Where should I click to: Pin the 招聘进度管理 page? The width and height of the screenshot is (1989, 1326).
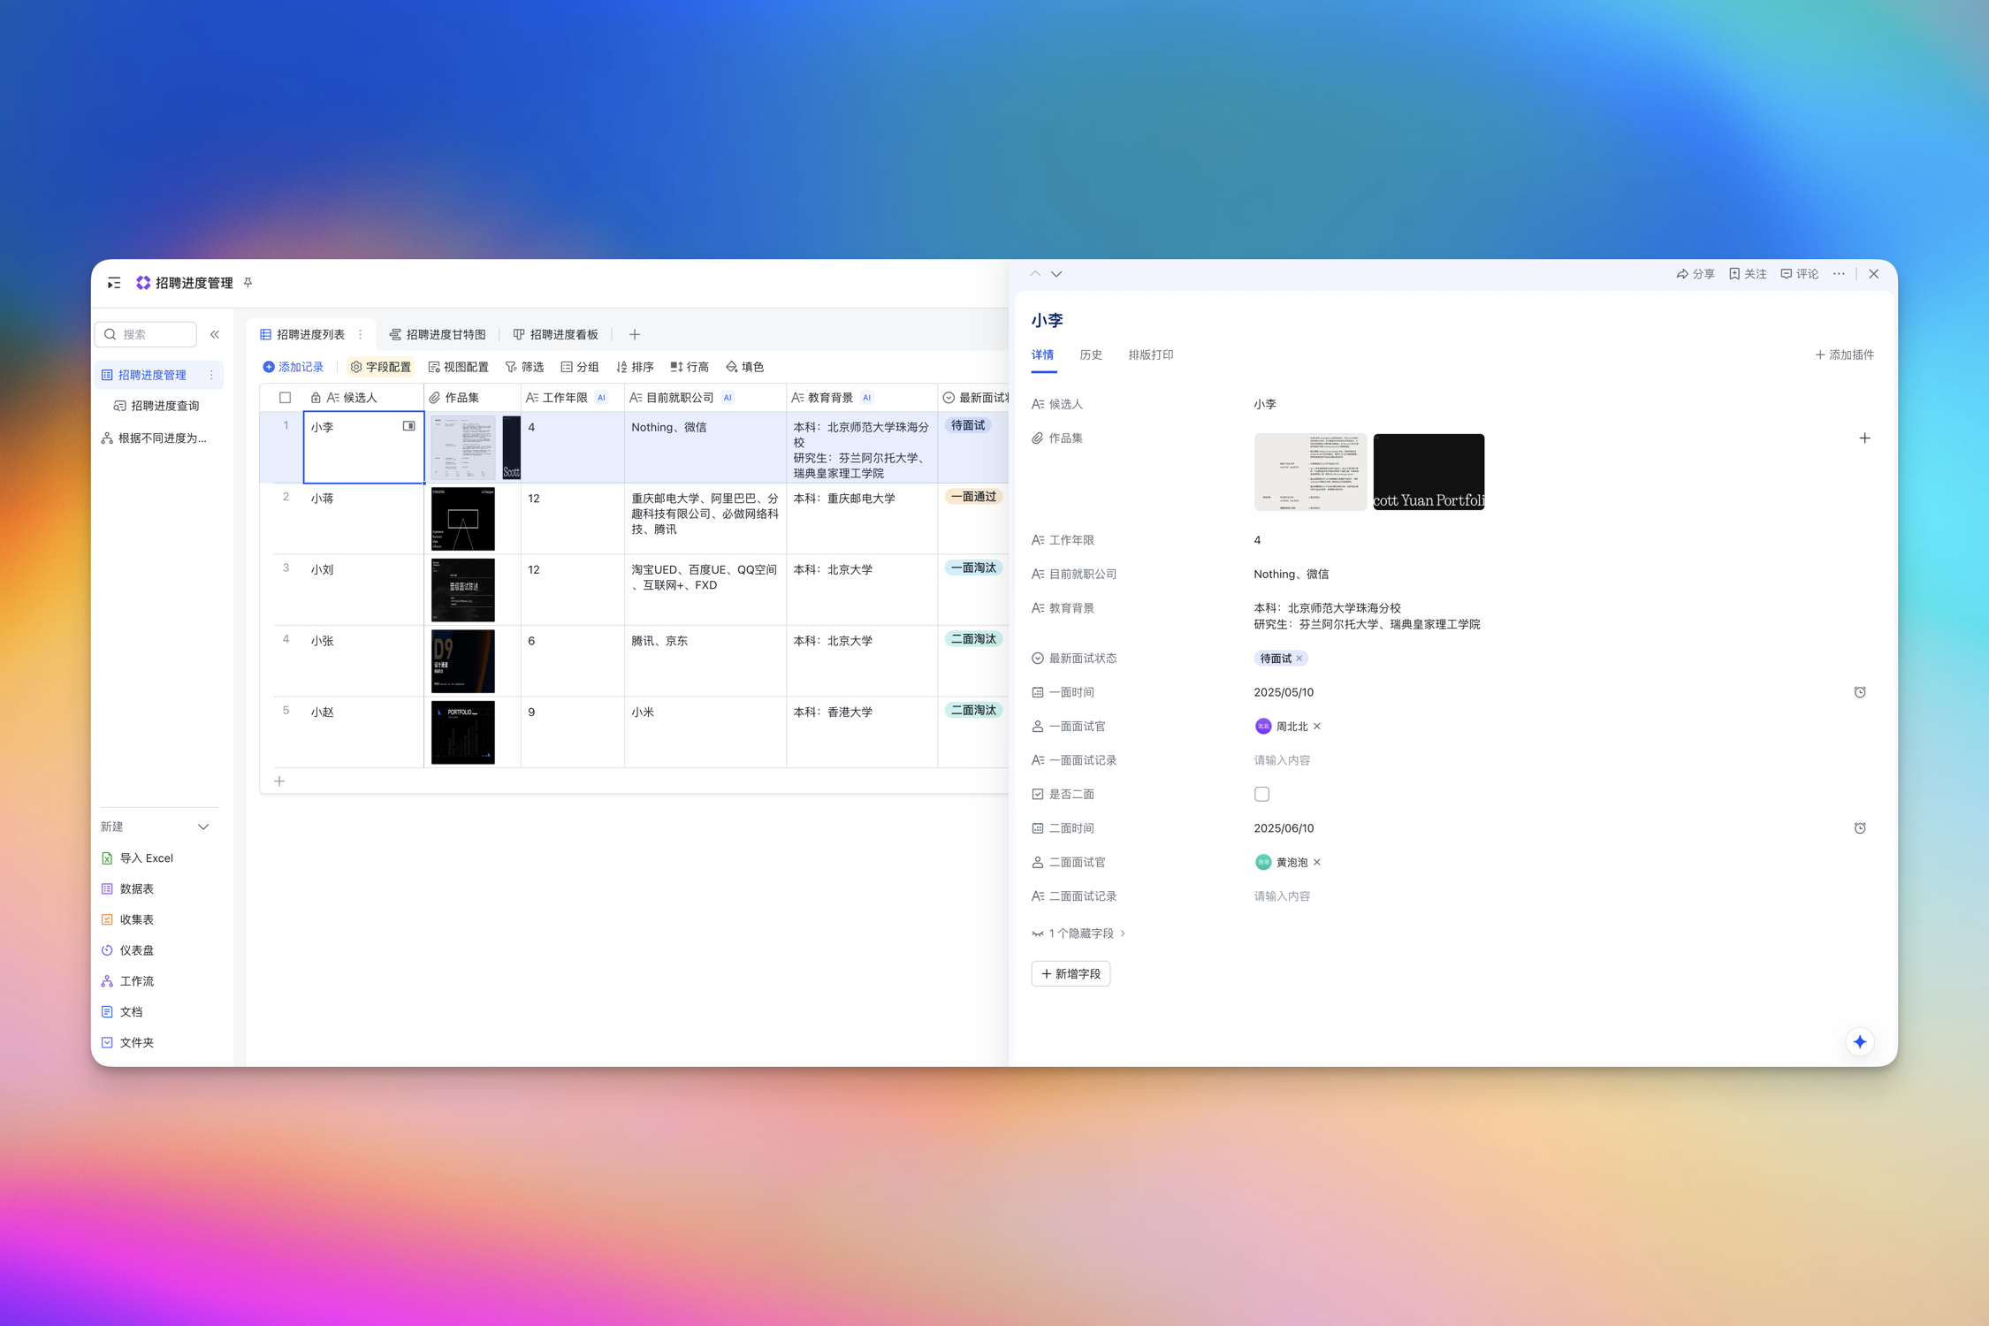(248, 283)
